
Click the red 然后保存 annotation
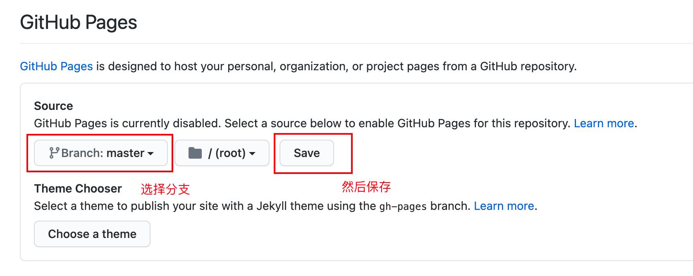click(x=366, y=187)
